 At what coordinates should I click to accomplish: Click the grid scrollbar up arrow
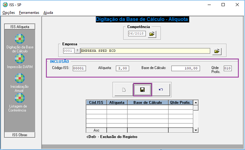[196, 103]
